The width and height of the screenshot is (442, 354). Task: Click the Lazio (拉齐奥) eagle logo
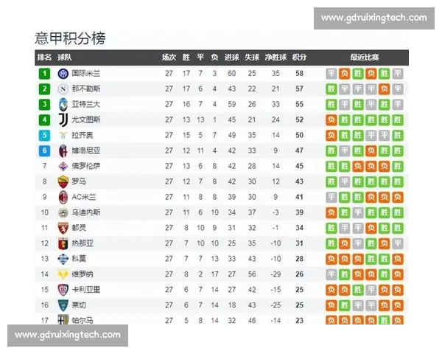pyautogui.click(x=63, y=136)
